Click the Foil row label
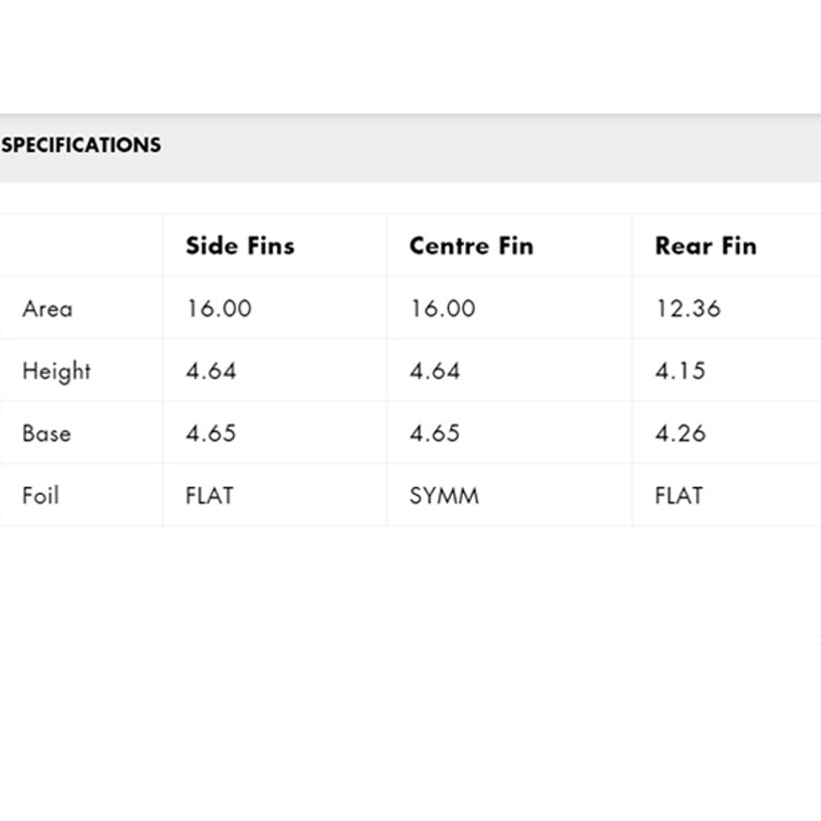This screenshot has width=821, height=821. 41,496
